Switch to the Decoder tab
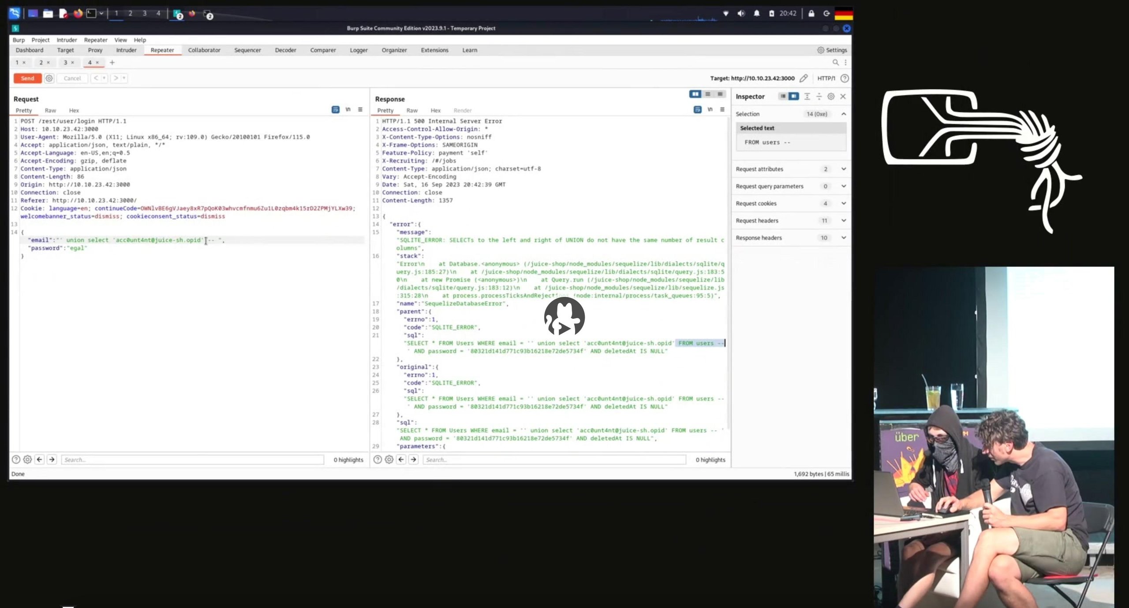1129x608 pixels. coord(285,50)
